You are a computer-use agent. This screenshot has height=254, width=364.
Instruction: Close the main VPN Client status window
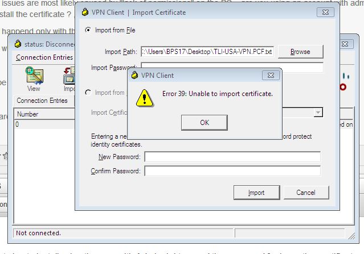tap(345, 44)
